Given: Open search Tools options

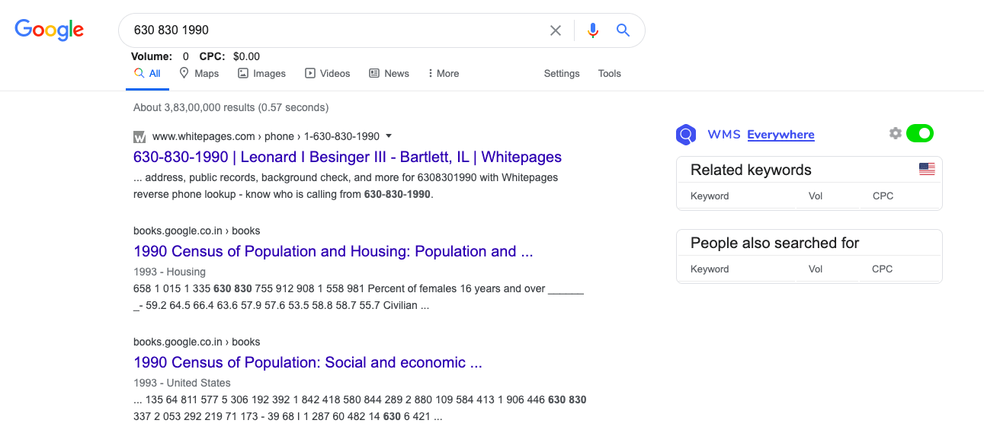Looking at the screenshot, I should tap(610, 74).
